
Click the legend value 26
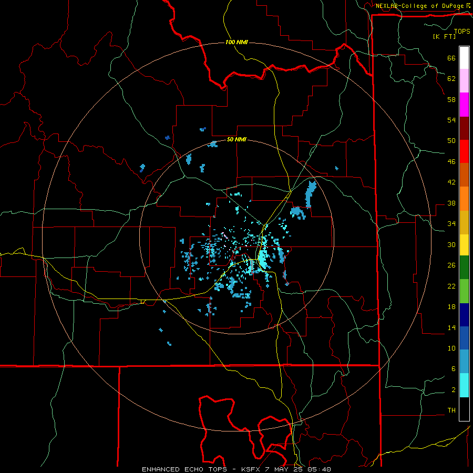tap(451, 265)
